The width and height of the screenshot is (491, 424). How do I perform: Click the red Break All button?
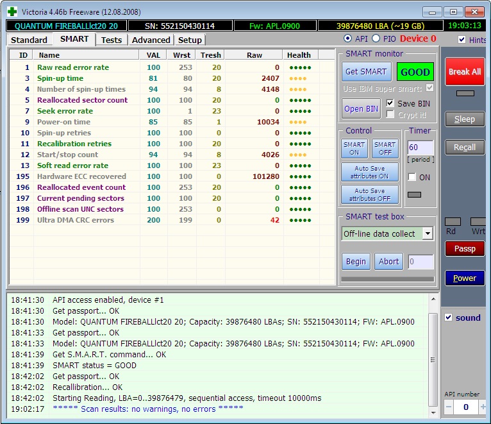point(465,71)
